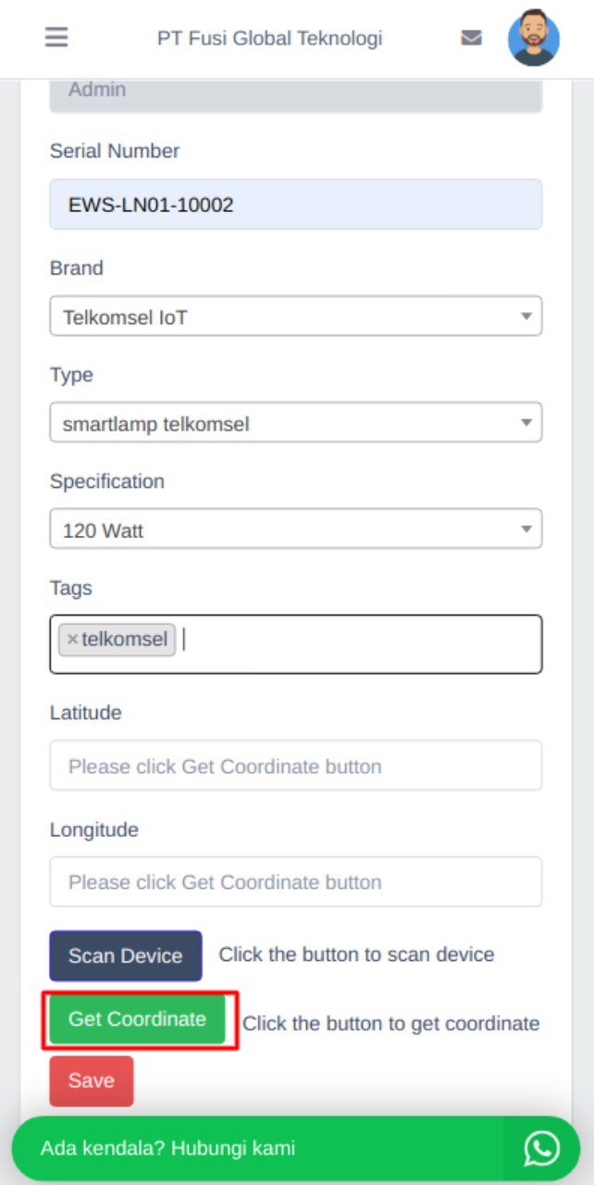Tap the WhatsApp logo icon
Screen dimensions: 594x1185
point(541,1148)
